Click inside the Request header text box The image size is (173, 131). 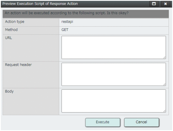coord(114,74)
